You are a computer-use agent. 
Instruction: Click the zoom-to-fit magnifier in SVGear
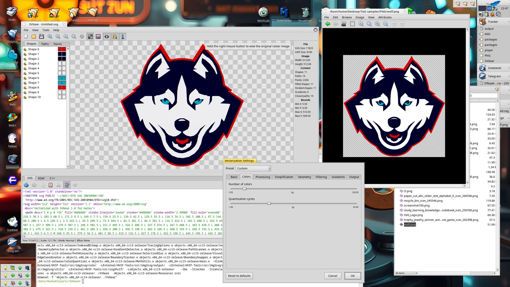pyautogui.click(x=74, y=37)
